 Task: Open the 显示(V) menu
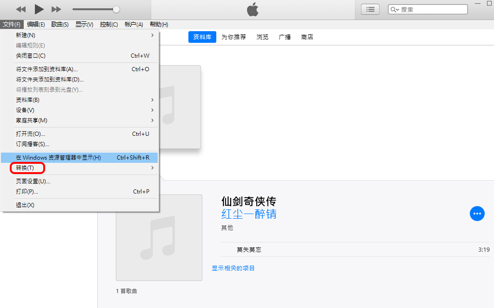click(x=84, y=24)
